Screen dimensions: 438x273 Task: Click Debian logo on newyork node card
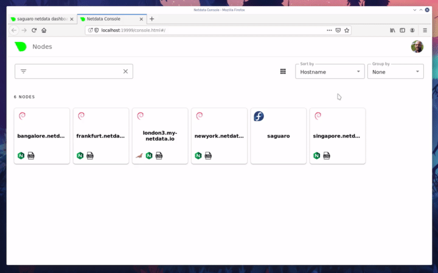(x=200, y=116)
